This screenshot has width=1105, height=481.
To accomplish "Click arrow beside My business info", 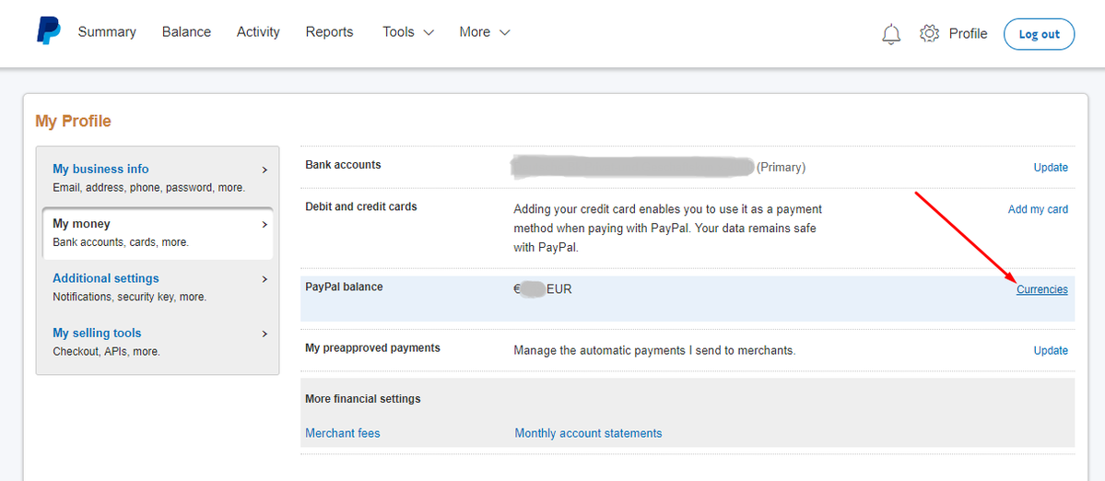I will pyautogui.click(x=265, y=170).
